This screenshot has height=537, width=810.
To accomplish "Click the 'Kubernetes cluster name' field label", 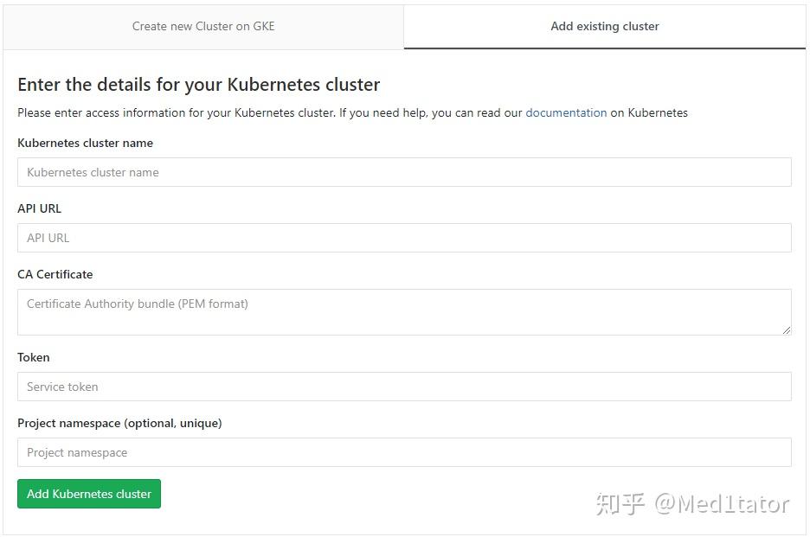I will point(85,143).
